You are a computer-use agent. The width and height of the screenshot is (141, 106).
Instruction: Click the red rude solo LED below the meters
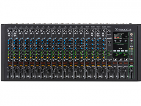tap(131, 56)
